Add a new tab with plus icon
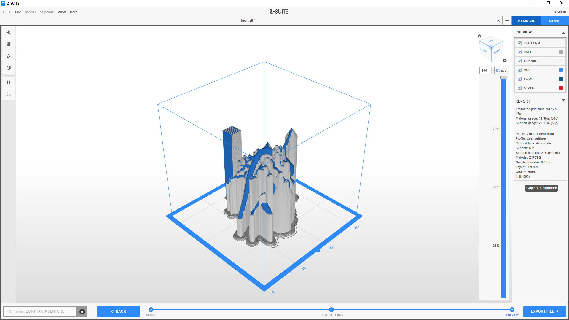This screenshot has width=569, height=320. tap(507, 20)
